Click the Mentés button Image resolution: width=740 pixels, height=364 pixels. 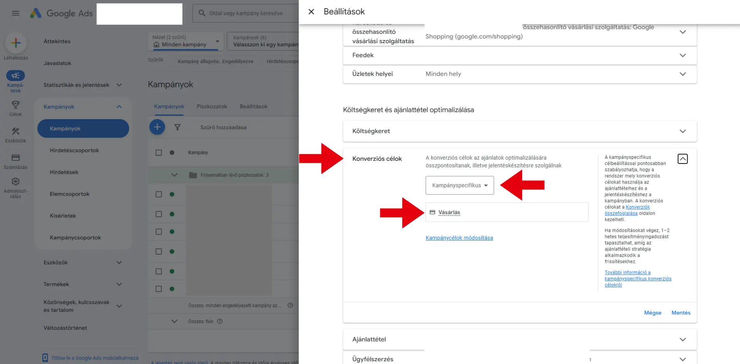681,313
